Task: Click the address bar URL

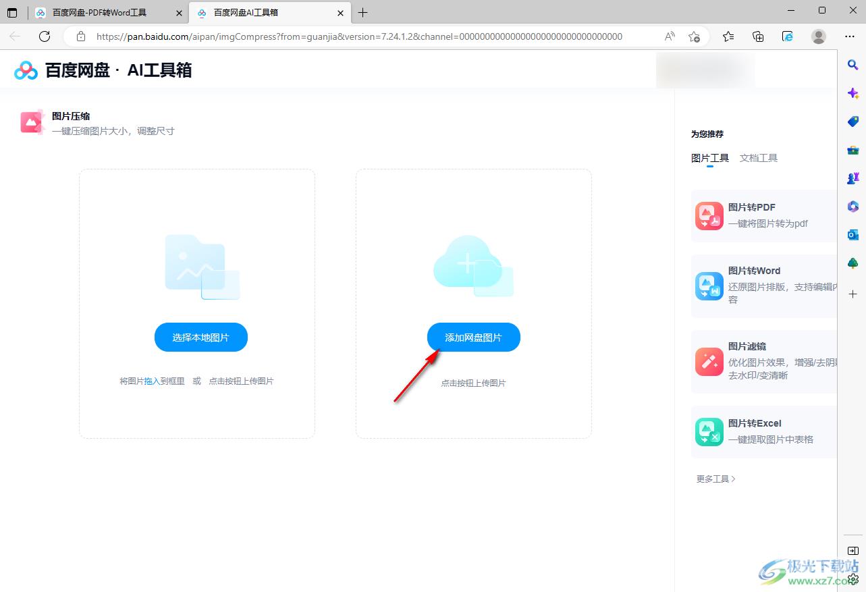Action: click(359, 36)
